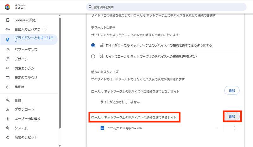The height and width of the screenshot is (147, 253).
Task: Open three-dot menu for fukull.app.box.com
Action: pyautogui.click(x=235, y=128)
